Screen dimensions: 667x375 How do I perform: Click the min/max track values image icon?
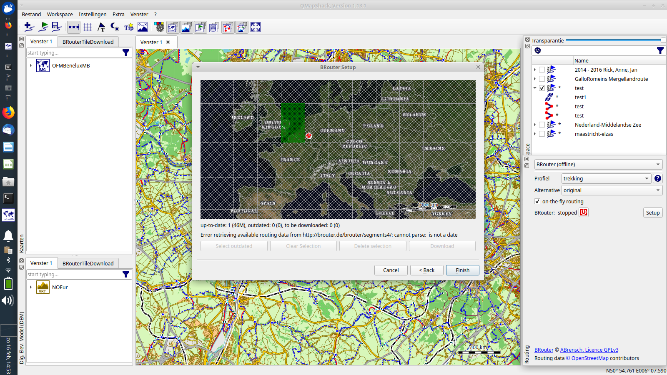(x=143, y=27)
